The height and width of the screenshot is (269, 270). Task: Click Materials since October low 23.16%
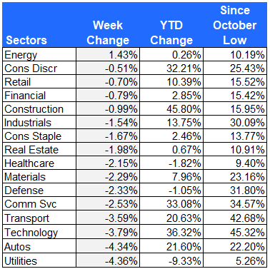point(235,177)
